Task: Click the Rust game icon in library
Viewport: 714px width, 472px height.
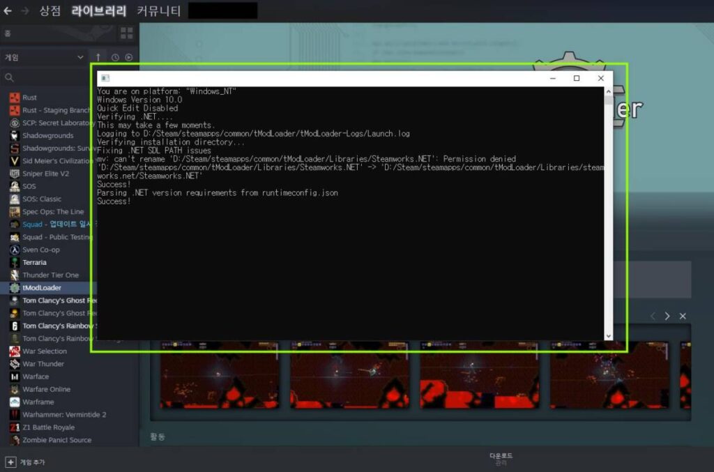Action: [x=14, y=98]
